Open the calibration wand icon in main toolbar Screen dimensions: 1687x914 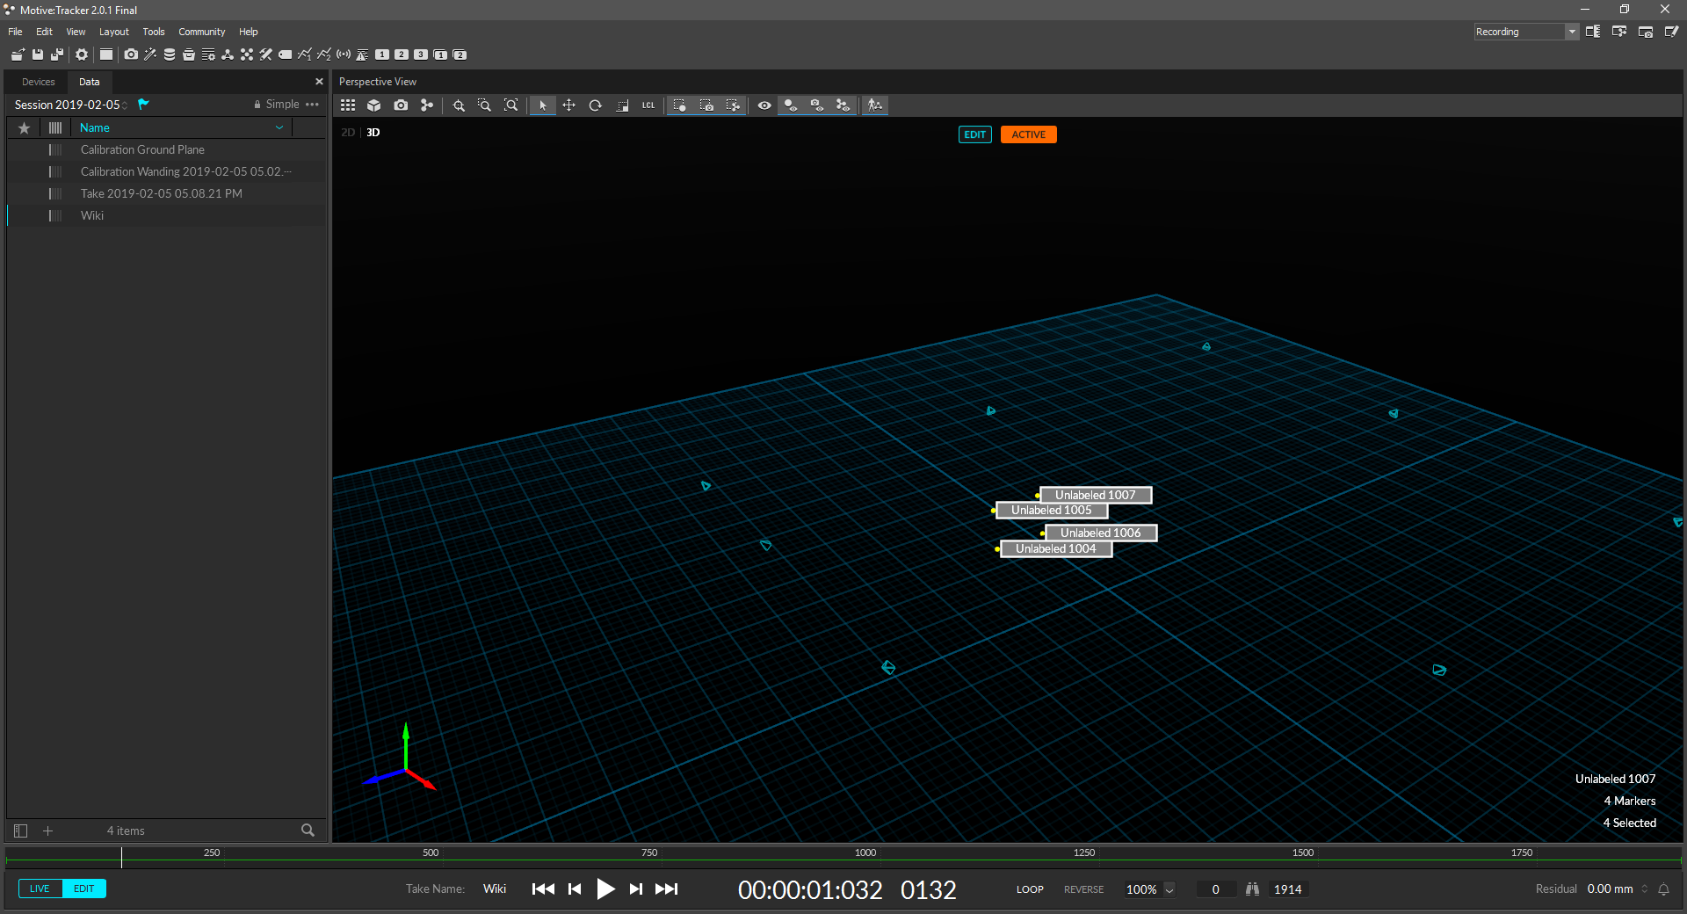[x=150, y=54]
